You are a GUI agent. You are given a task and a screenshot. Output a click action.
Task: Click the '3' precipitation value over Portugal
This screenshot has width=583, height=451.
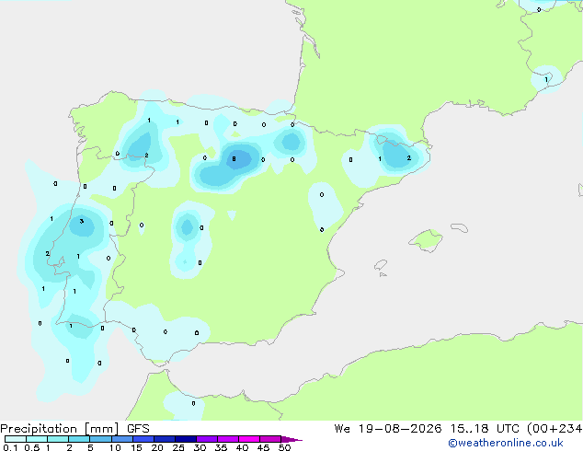pos(82,221)
